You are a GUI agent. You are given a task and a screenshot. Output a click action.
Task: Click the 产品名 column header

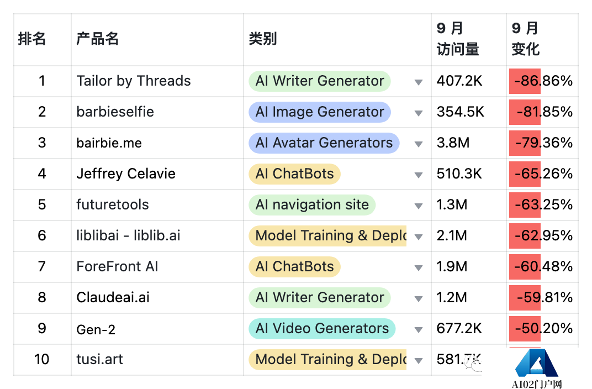[98, 39]
